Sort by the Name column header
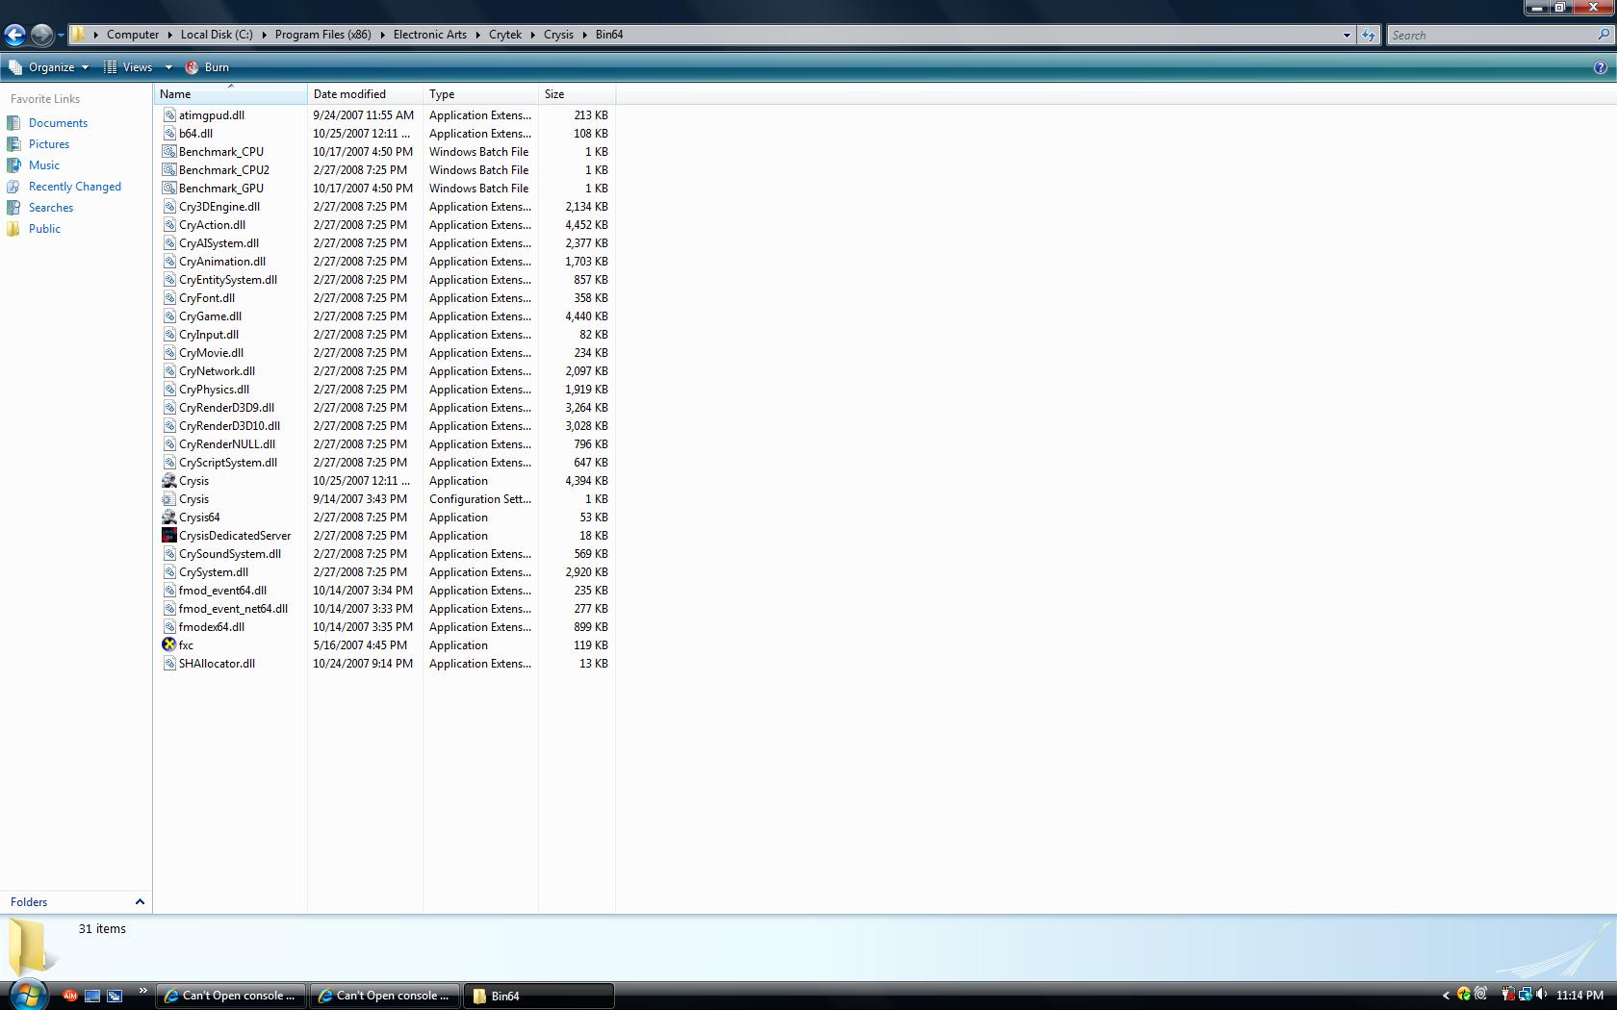Image resolution: width=1617 pixels, height=1010 pixels. 231,94
